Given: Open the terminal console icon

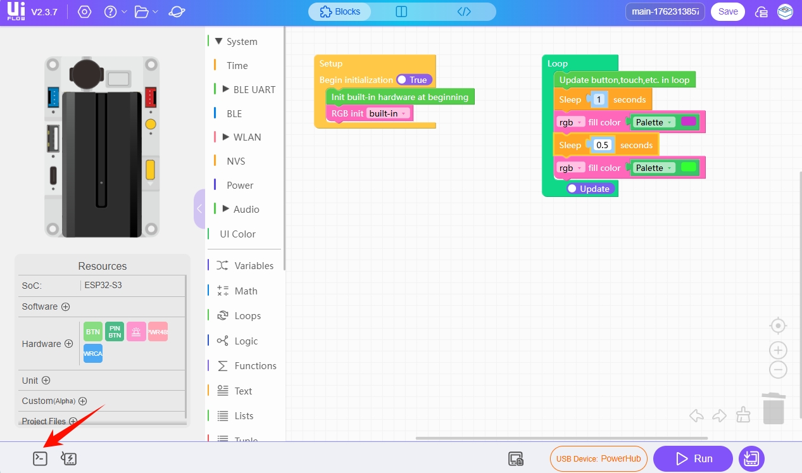Looking at the screenshot, I should pos(40,458).
